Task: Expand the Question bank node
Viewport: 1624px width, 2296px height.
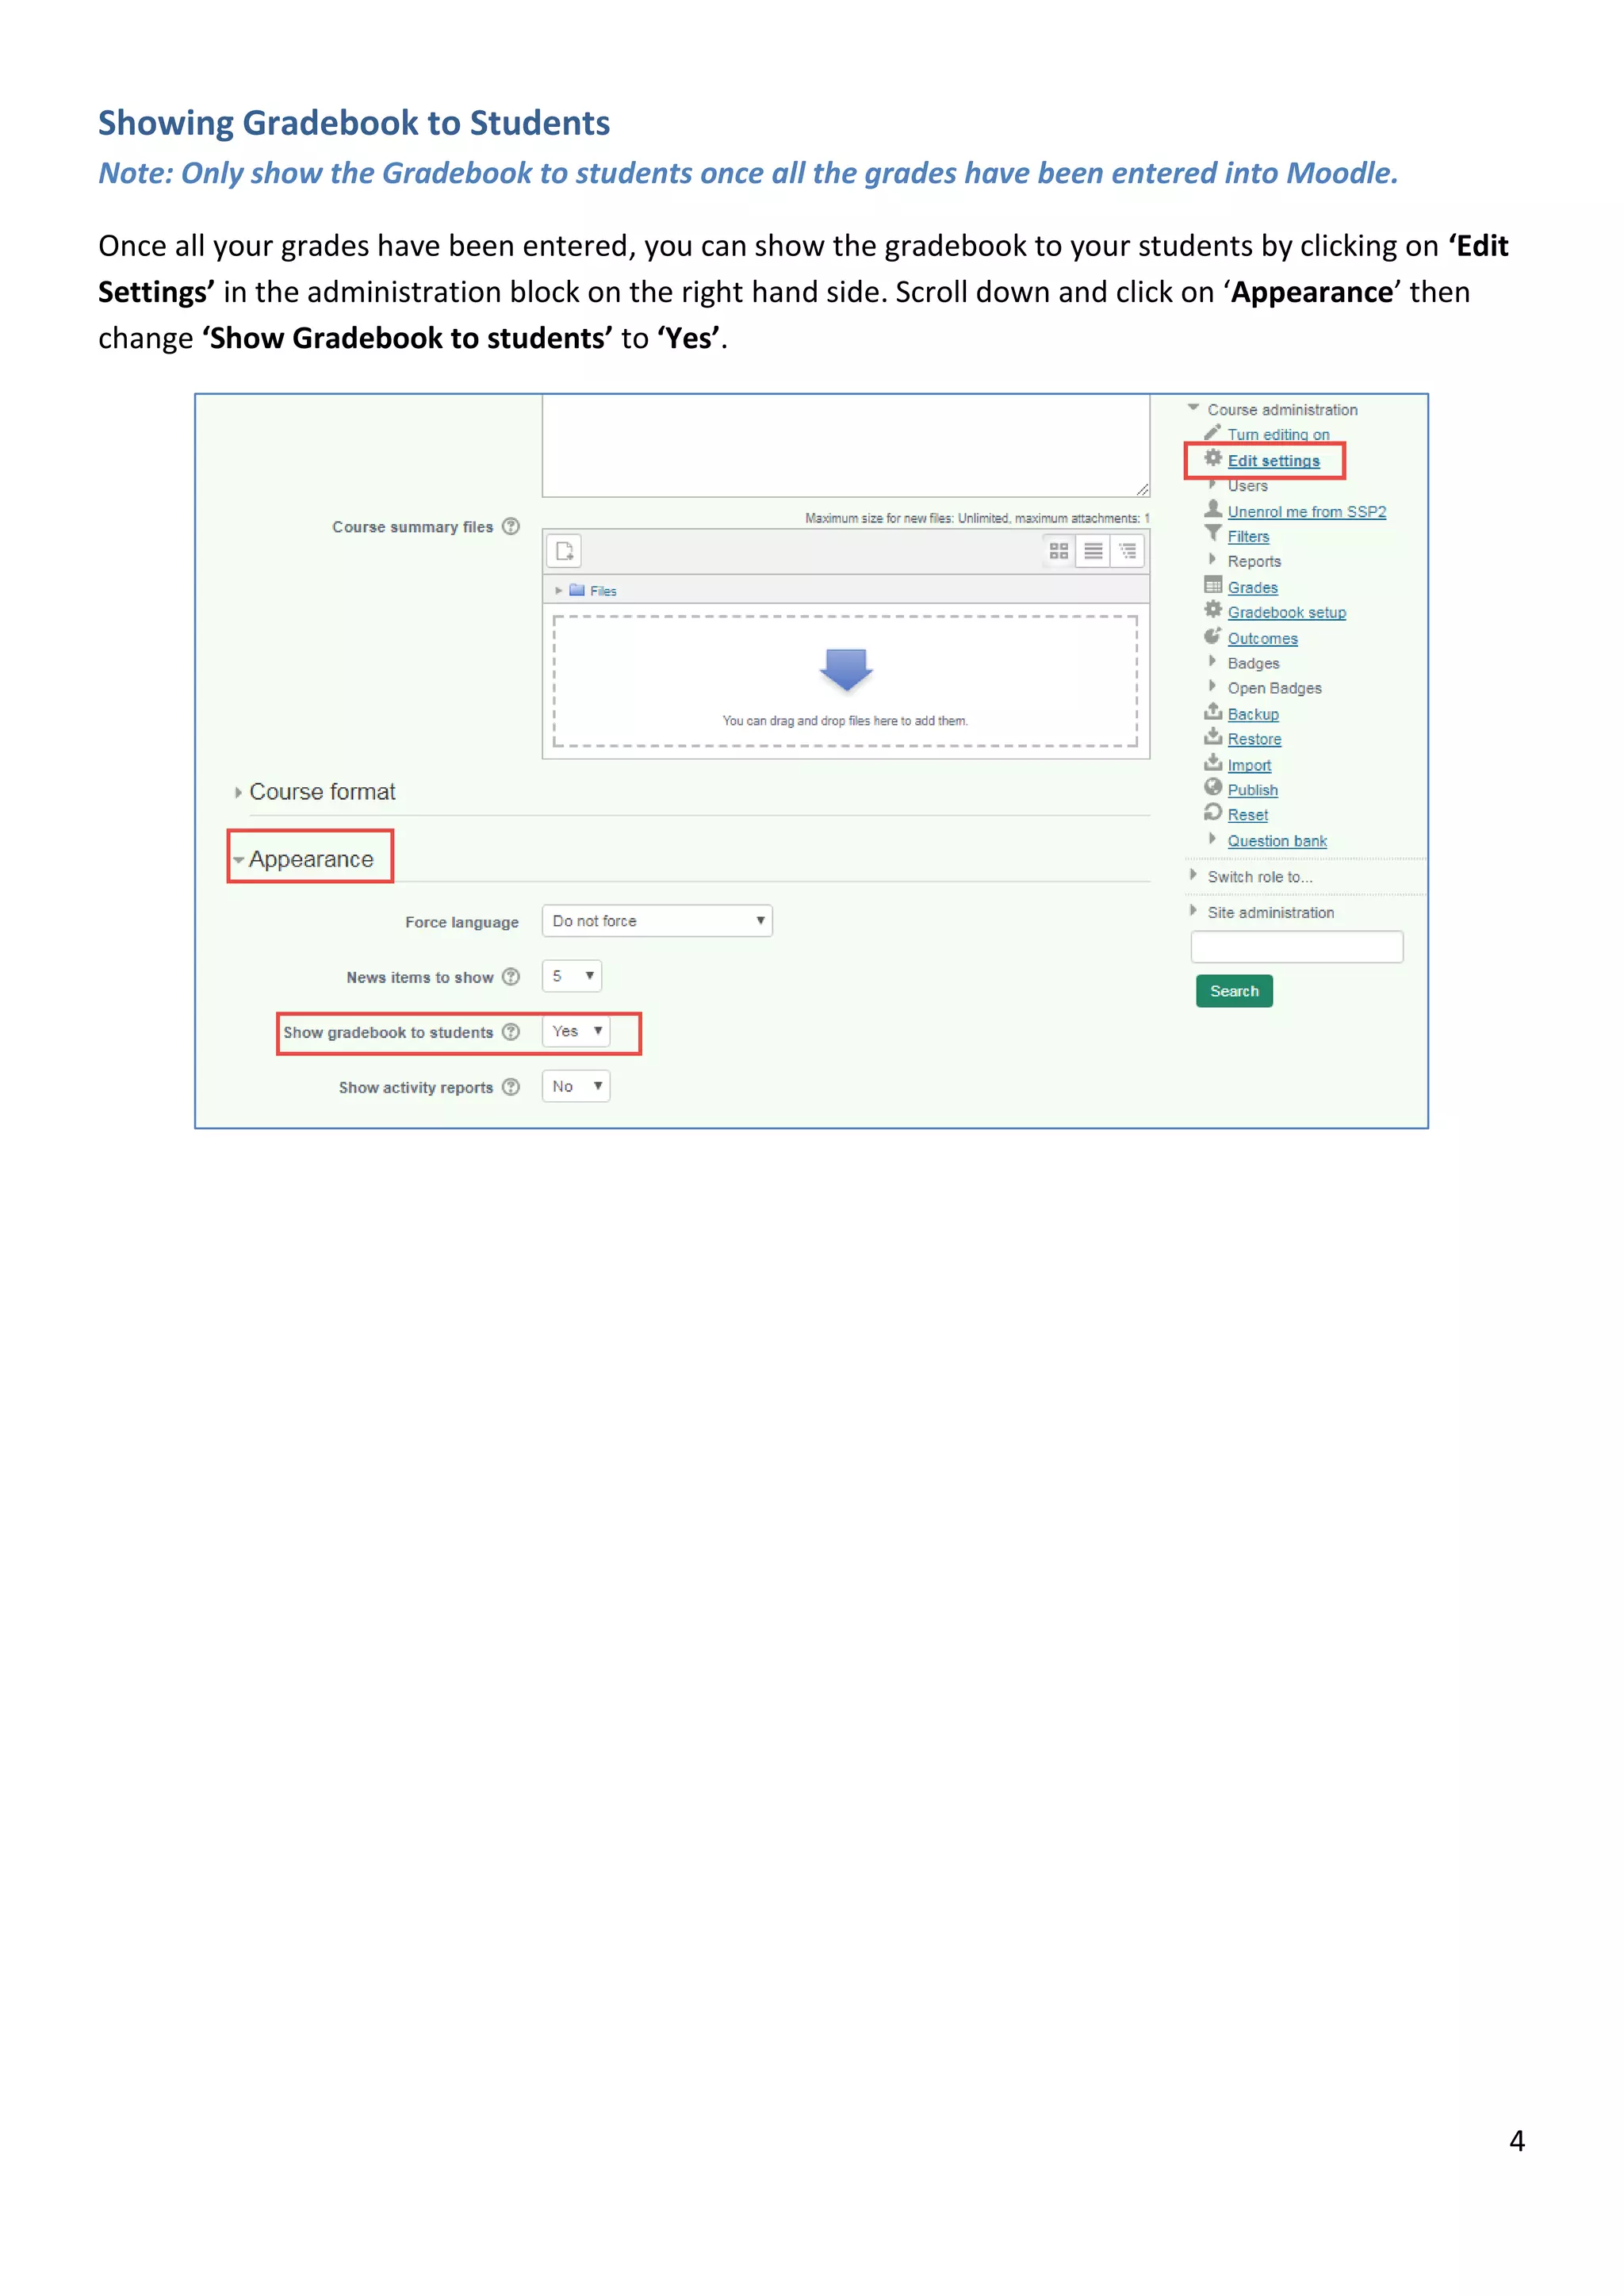Action: [x=1213, y=840]
